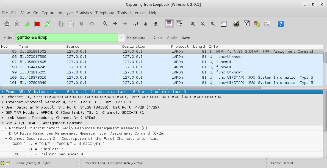Select the Training Sequence: 4 field
Image resolution: width=327 pixels, height=168 pixels.
pyautogui.click(x=162, y=154)
